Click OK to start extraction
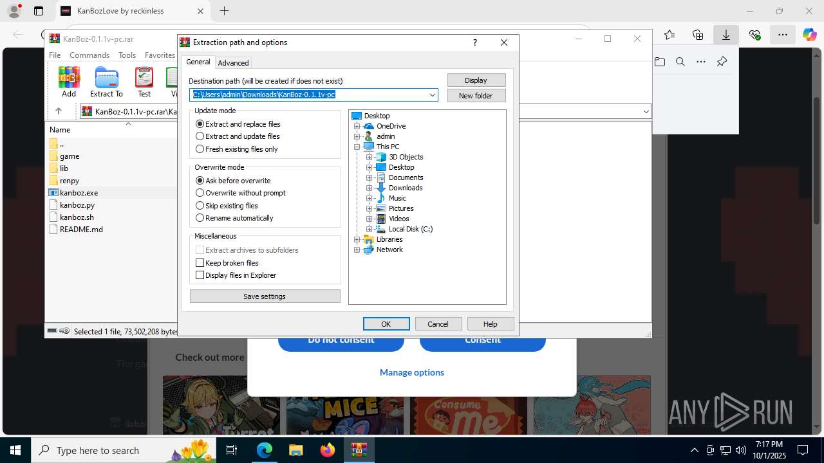 [x=386, y=324]
